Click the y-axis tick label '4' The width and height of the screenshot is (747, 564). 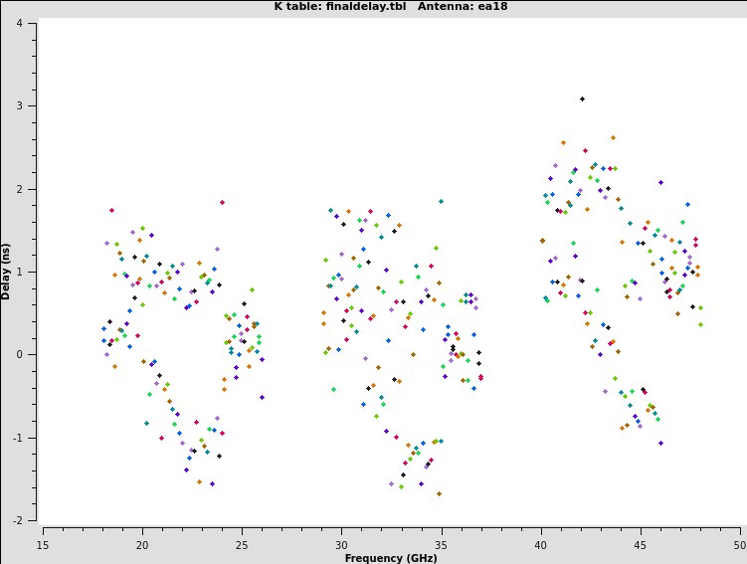20,23
